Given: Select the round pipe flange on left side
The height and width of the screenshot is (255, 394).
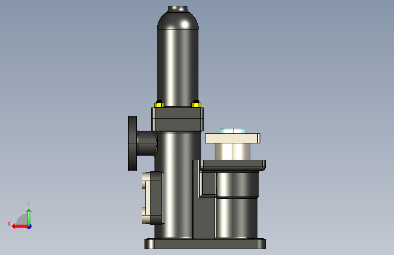Looking at the screenshot, I should 132,143.
